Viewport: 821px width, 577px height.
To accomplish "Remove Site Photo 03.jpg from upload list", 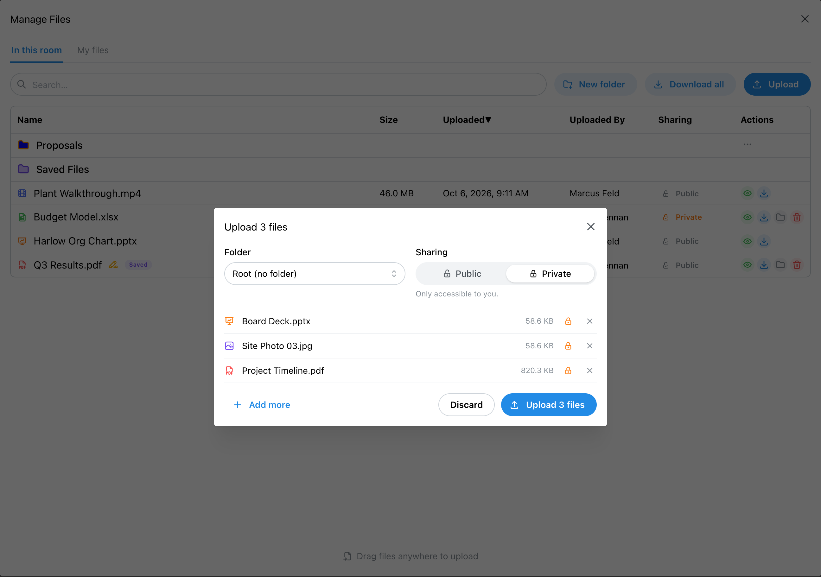I will (590, 346).
